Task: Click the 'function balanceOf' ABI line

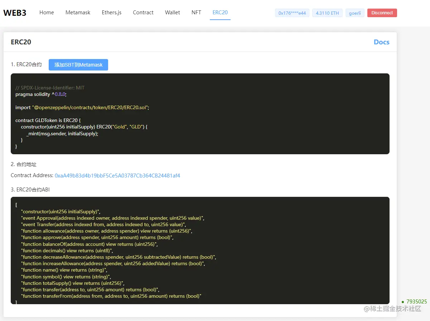Action: click(x=90, y=244)
